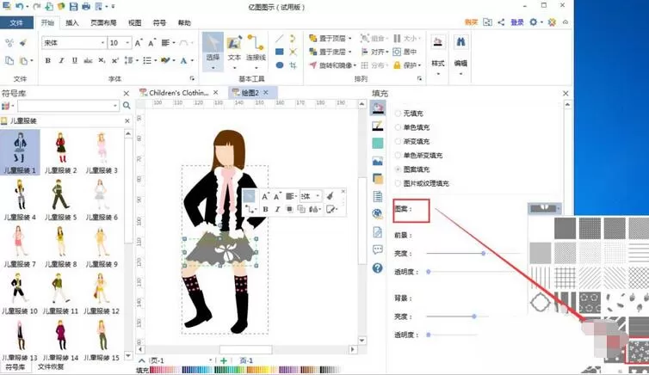
Task: Click the copy icon in 文件 group
Action: coord(9,60)
